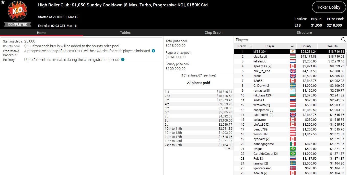Click the Poker Lobby button

point(329,7)
